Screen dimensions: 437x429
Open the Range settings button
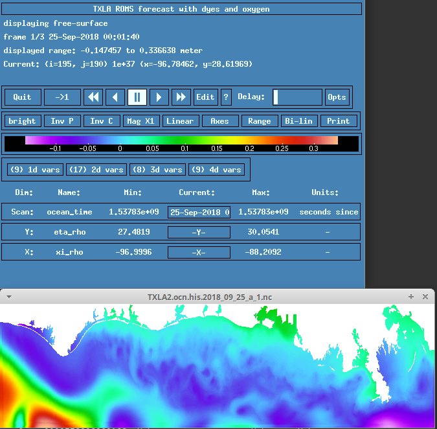pyautogui.click(x=260, y=121)
